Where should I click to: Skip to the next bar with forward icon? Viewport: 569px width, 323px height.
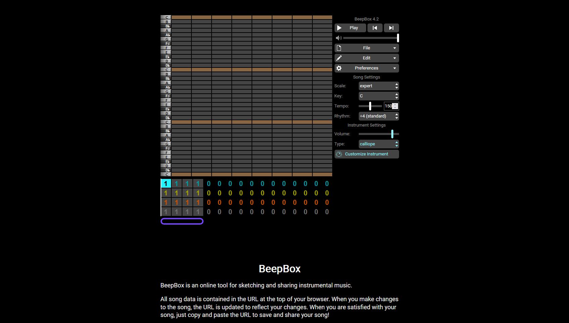[391, 28]
